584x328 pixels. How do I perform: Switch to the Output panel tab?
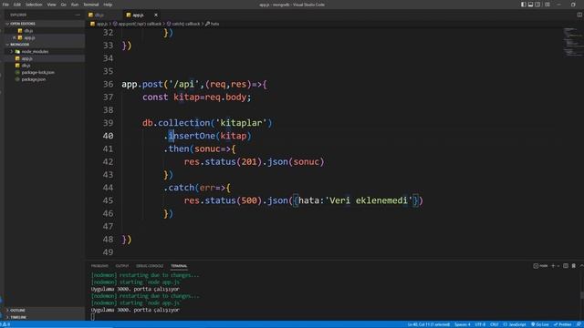121,266
